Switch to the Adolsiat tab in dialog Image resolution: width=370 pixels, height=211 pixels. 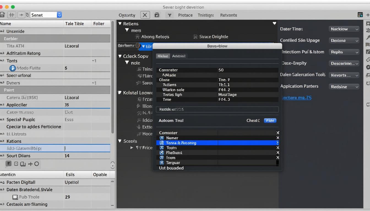(179, 56)
